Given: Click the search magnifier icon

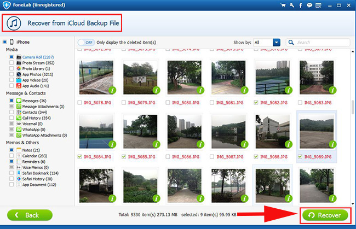Looking at the screenshot, I should 291,43.
